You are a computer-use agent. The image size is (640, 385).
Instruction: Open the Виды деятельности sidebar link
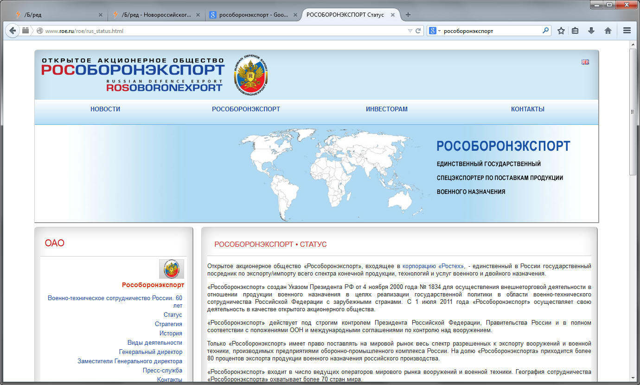click(155, 343)
